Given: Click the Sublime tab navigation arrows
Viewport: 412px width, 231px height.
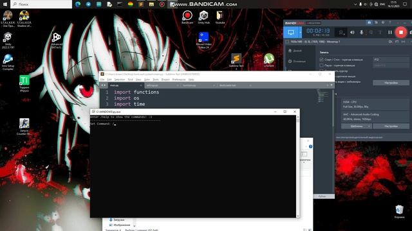Looking at the screenshot, I should point(104,85).
